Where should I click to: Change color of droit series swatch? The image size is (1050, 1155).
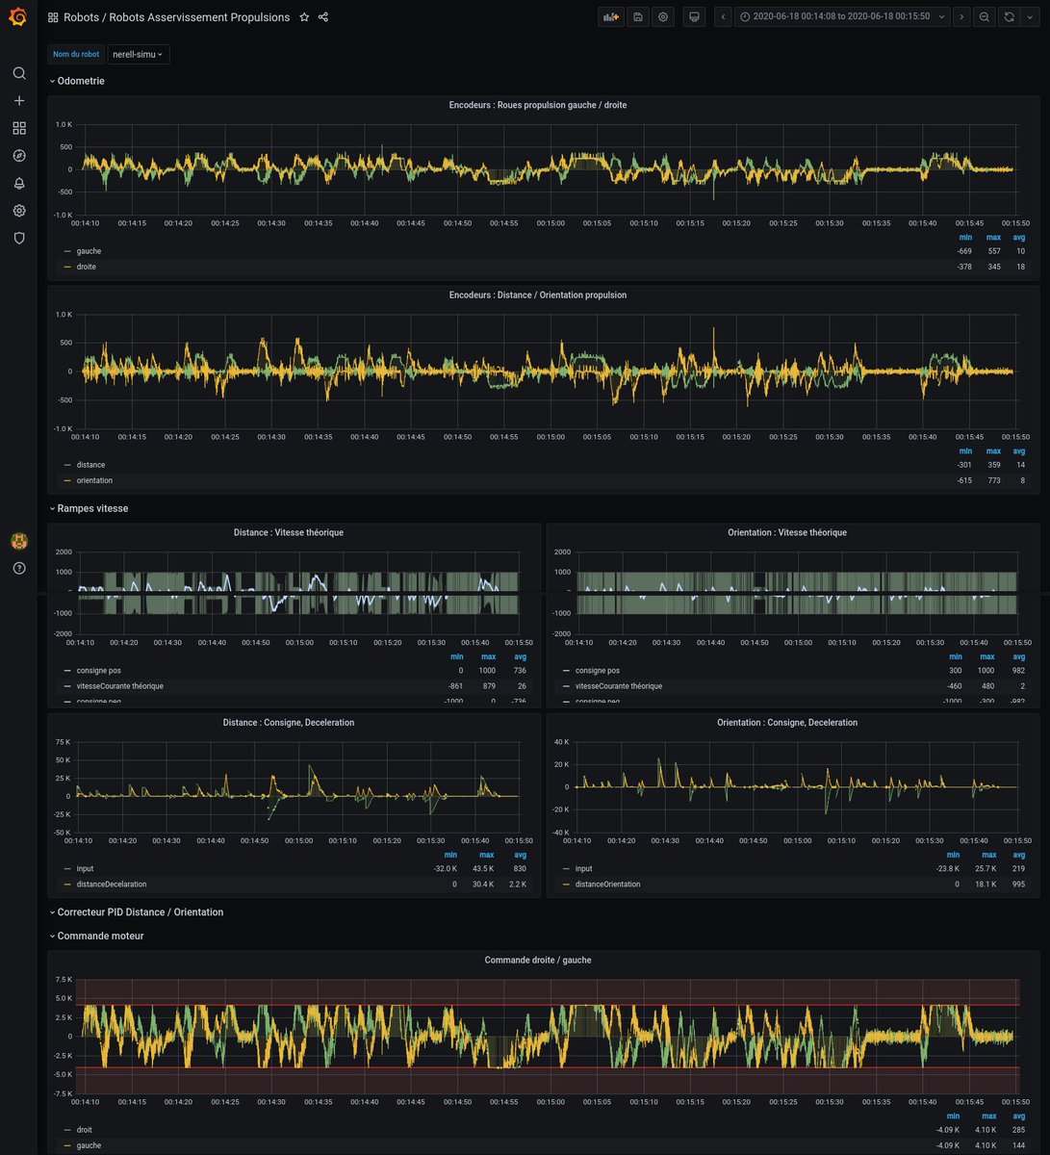pos(67,1130)
